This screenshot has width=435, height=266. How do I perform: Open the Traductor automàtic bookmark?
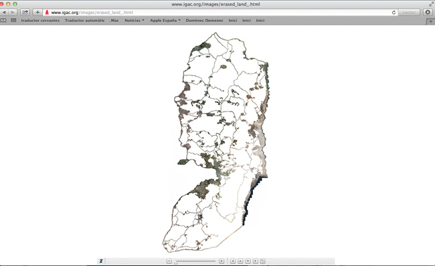(x=84, y=21)
